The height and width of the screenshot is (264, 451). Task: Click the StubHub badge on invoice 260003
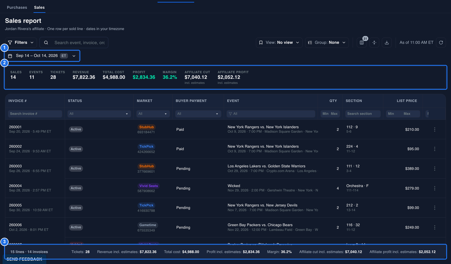pos(146,166)
